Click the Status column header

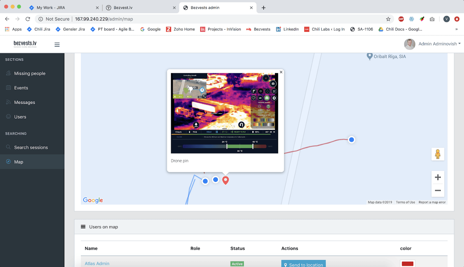238,248
